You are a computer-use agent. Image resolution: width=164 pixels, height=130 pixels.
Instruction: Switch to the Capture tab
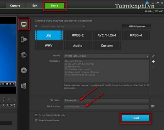click(x=15, y=6)
